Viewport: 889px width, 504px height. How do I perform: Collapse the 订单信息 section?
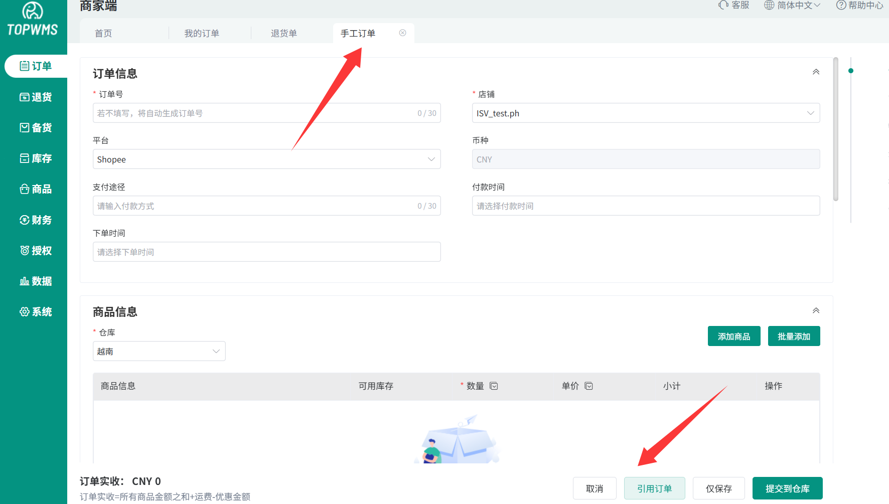click(816, 72)
